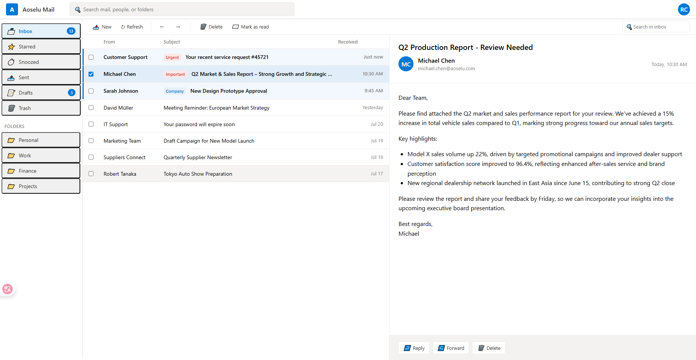The width and height of the screenshot is (696, 360).
Task: Open the RC profile avatar
Action: (684, 9)
